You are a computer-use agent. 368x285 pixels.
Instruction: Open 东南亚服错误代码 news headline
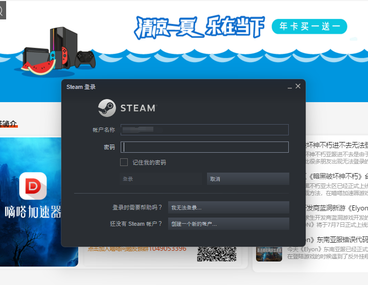coord(337,240)
